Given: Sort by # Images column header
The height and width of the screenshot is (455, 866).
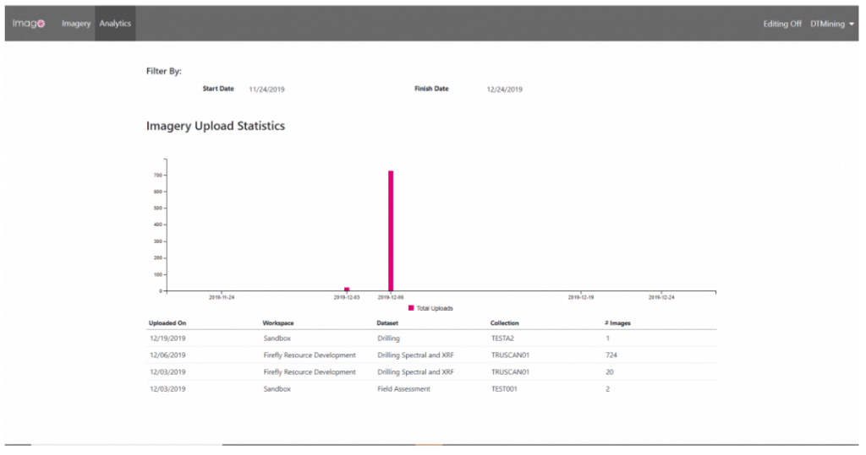Looking at the screenshot, I should coord(618,322).
